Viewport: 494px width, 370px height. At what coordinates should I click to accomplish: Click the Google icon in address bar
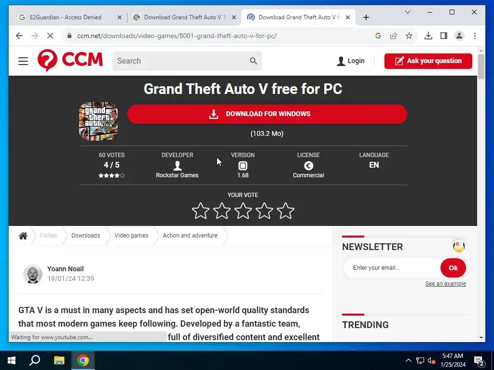click(378, 36)
